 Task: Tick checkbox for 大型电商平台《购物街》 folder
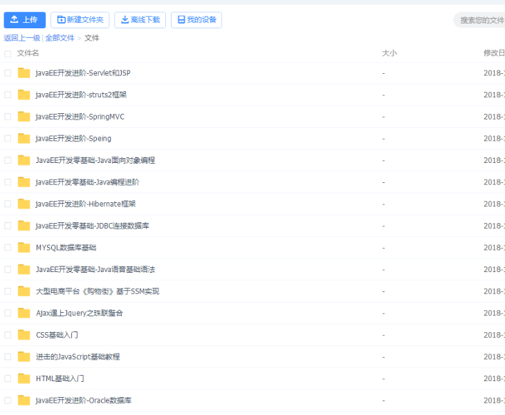click(8, 291)
